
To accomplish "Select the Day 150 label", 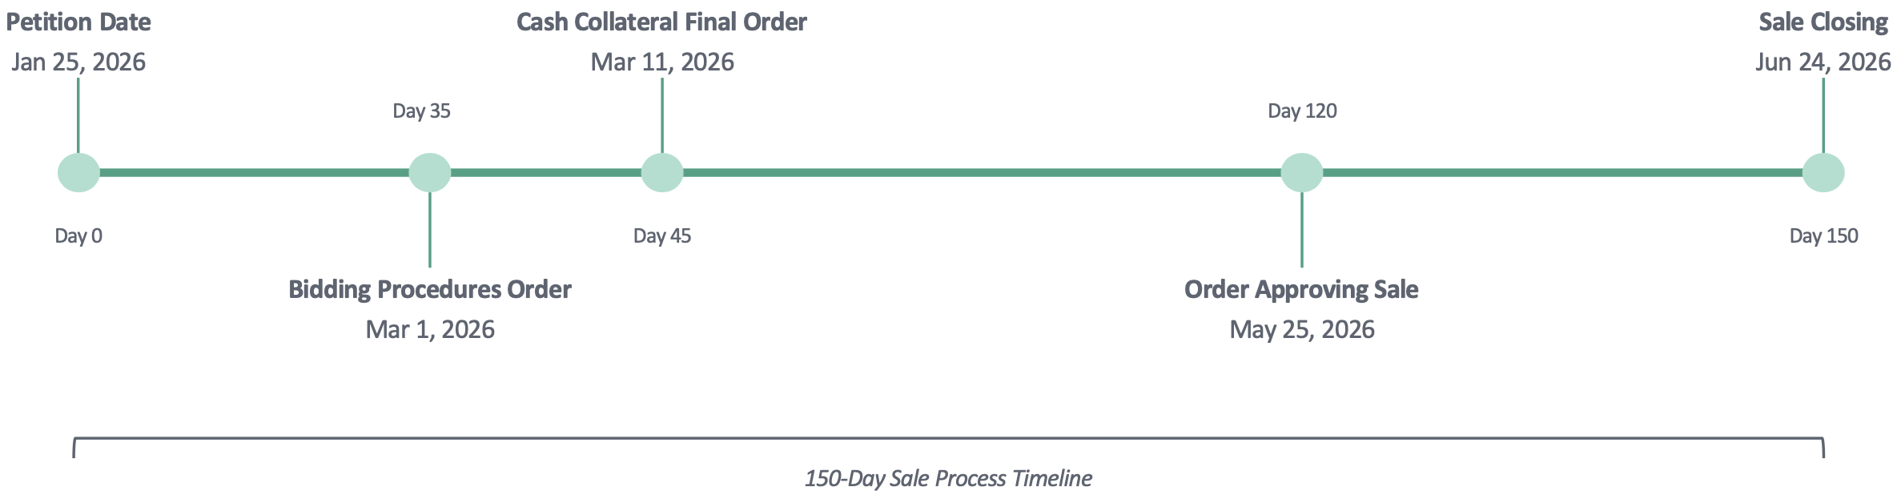I will pos(1823,235).
